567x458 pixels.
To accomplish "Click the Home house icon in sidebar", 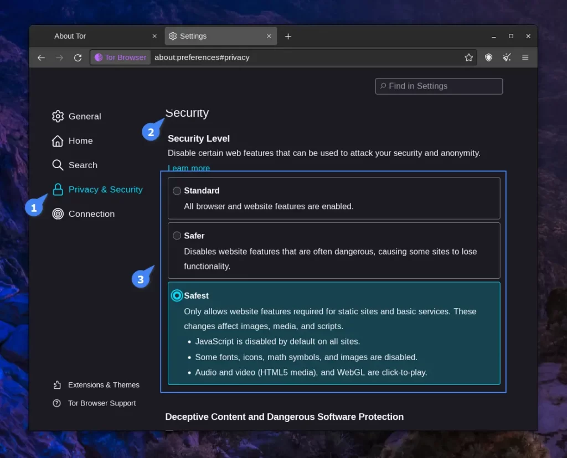I will (58, 141).
